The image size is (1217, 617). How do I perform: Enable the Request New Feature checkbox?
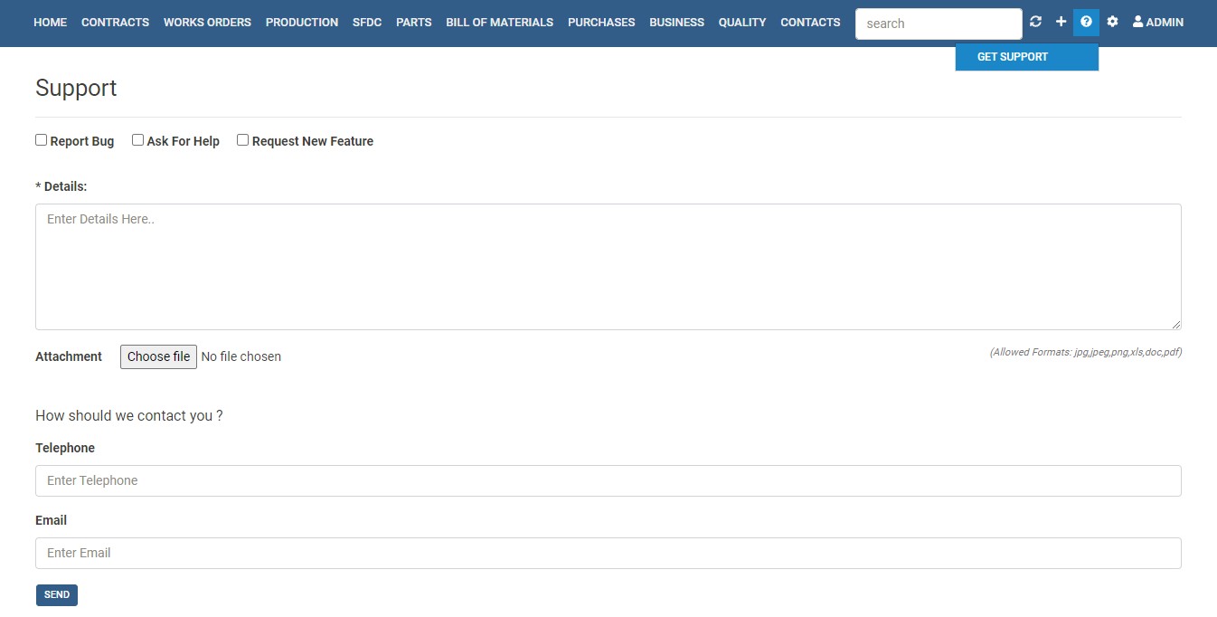tap(243, 140)
